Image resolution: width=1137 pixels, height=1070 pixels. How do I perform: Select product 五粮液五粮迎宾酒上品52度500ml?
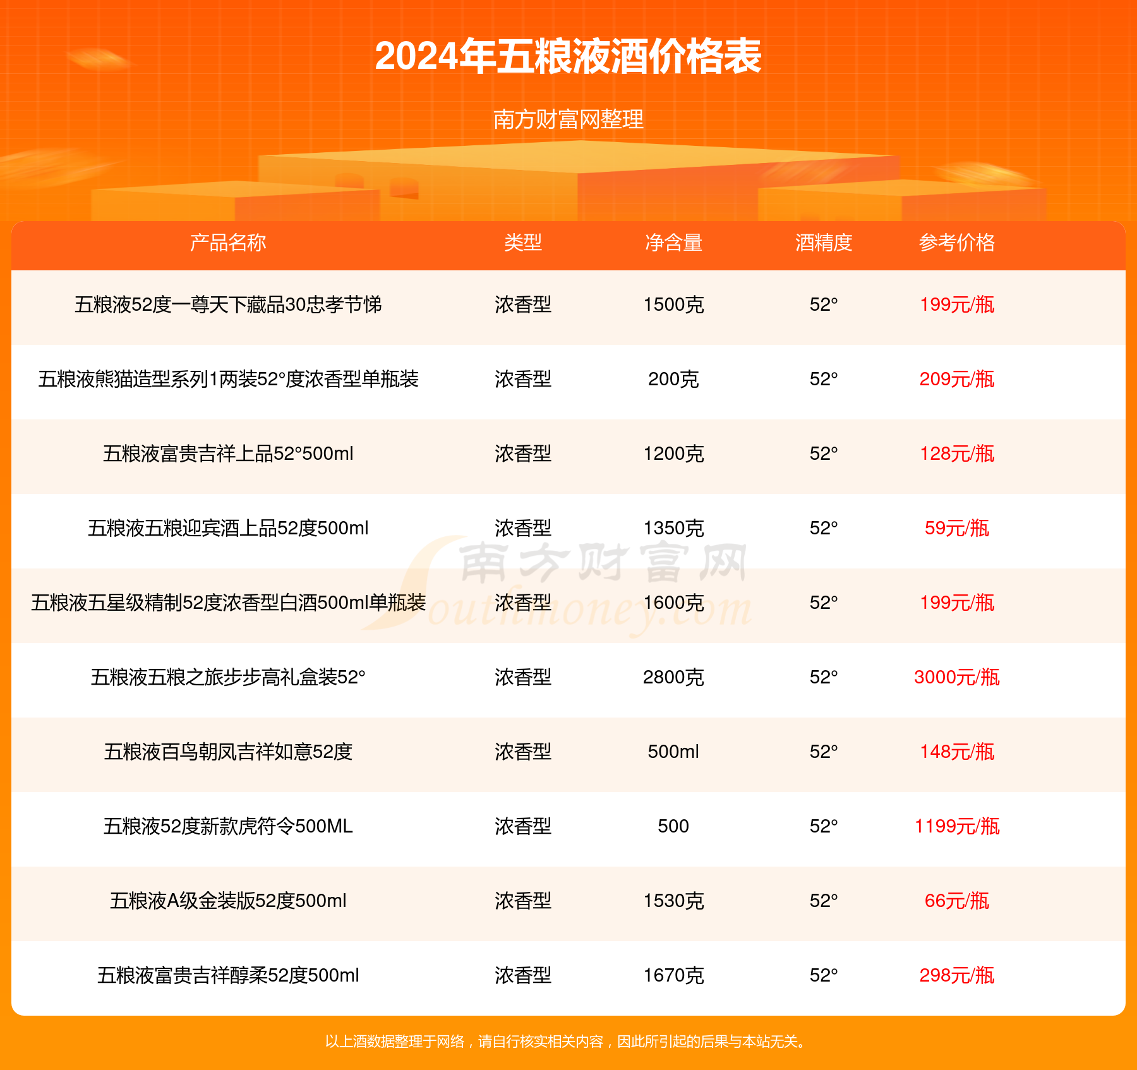point(228,528)
